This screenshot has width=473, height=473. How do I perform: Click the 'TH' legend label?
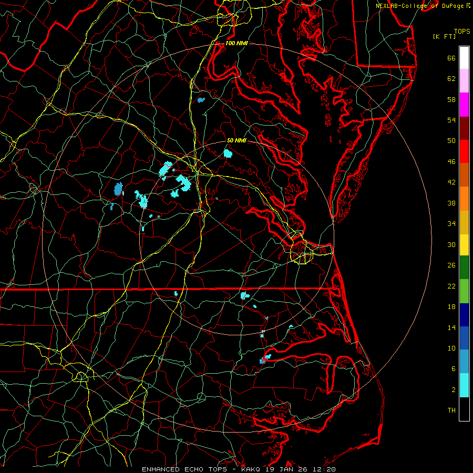tap(451, 410)
